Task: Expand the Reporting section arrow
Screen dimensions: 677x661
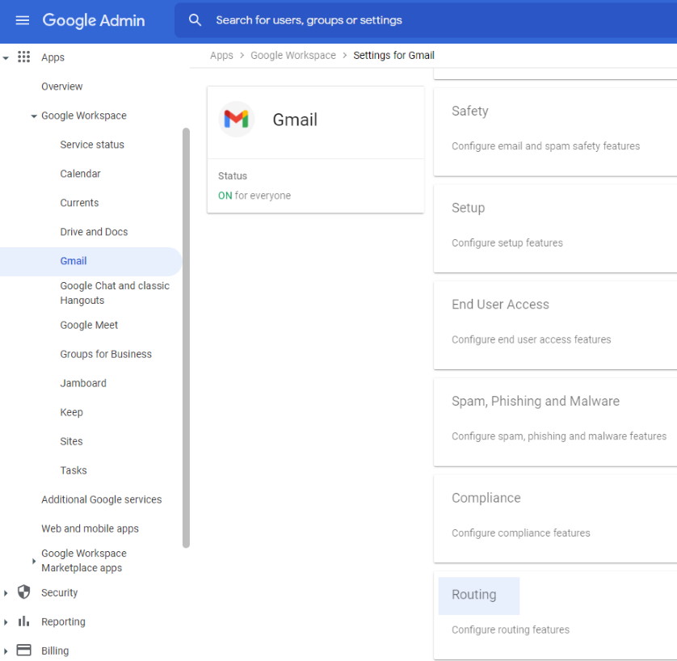Action: 6,622
